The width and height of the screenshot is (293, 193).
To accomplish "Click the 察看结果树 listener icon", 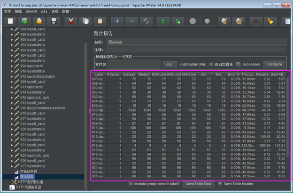I will [x=16, y=171].
